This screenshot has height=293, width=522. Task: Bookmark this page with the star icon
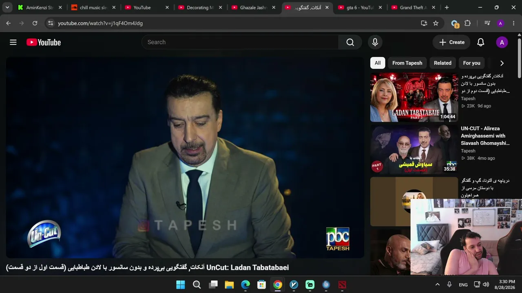tap(436, 23)
